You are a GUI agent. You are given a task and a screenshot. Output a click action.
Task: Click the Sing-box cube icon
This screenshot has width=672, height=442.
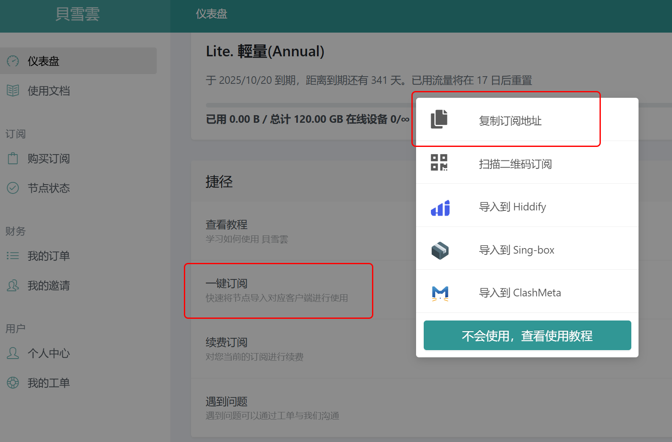440,250
